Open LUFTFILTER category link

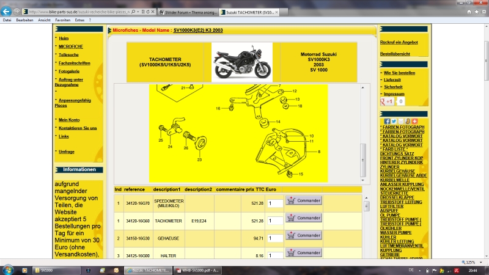392,207
